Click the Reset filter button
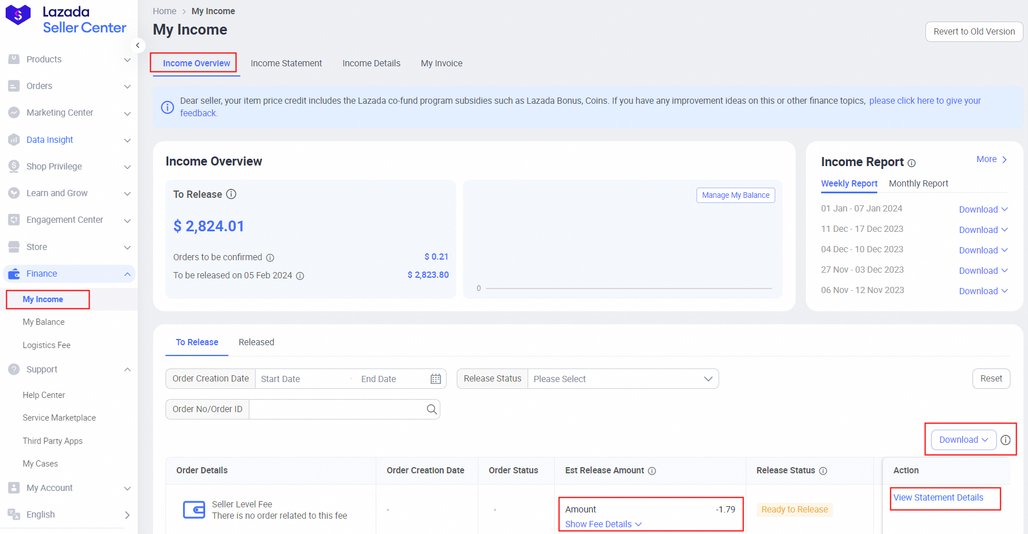The height and width of the screenshot is (534, 1028). [991, 379]
